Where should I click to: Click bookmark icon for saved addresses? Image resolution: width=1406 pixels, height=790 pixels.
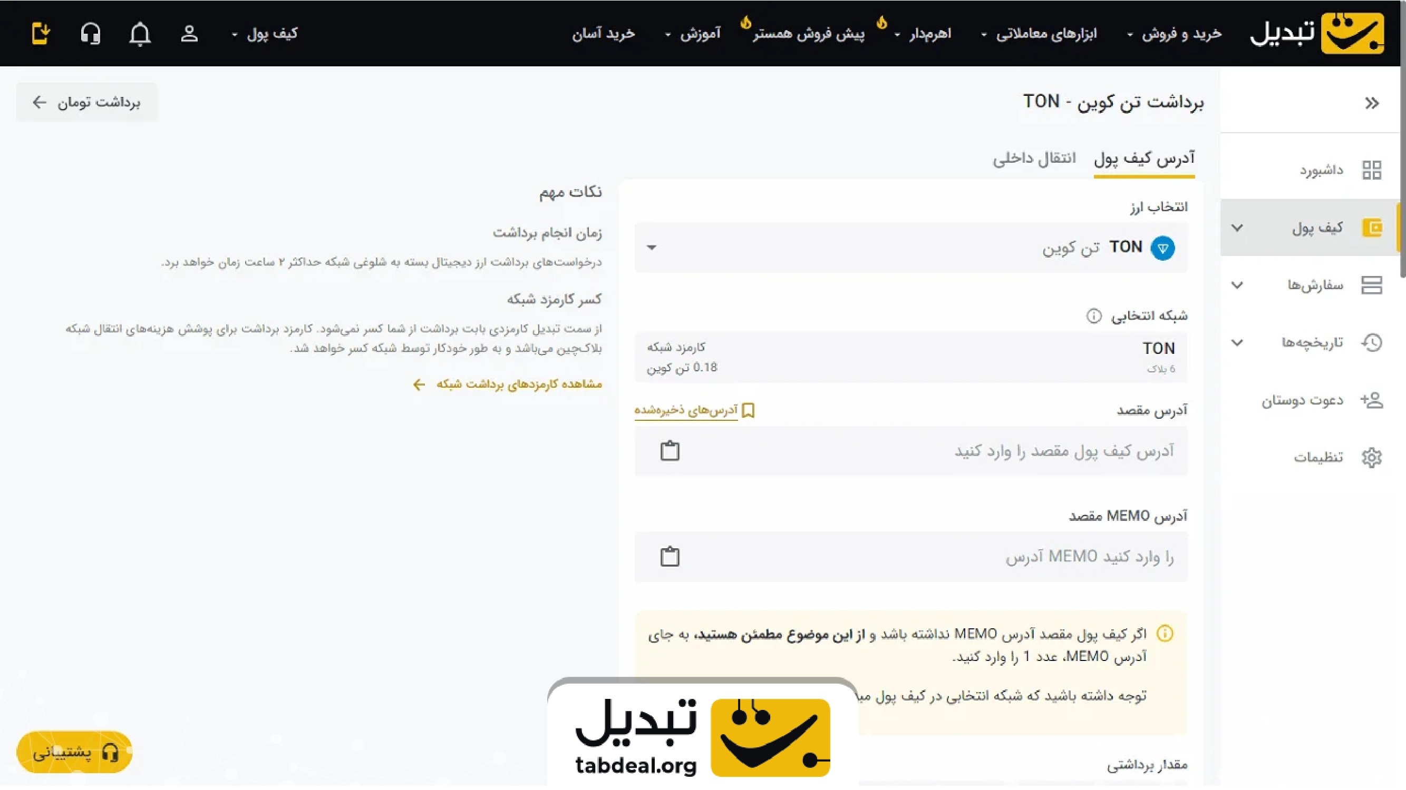click(x=748, y=410)
